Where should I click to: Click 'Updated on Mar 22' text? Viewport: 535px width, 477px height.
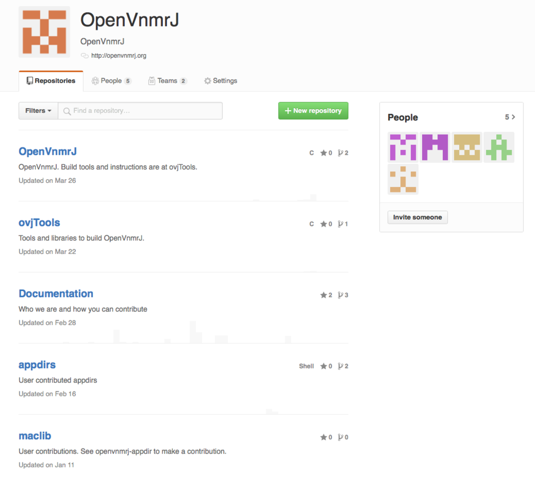click(47, 252)
